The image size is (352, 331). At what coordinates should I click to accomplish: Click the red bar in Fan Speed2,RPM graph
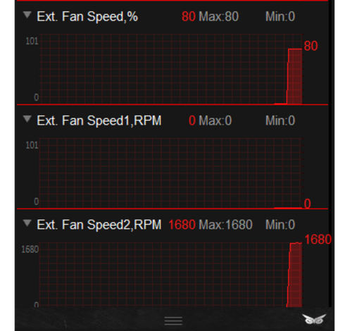pyautogui.click(x=295, y=275)
